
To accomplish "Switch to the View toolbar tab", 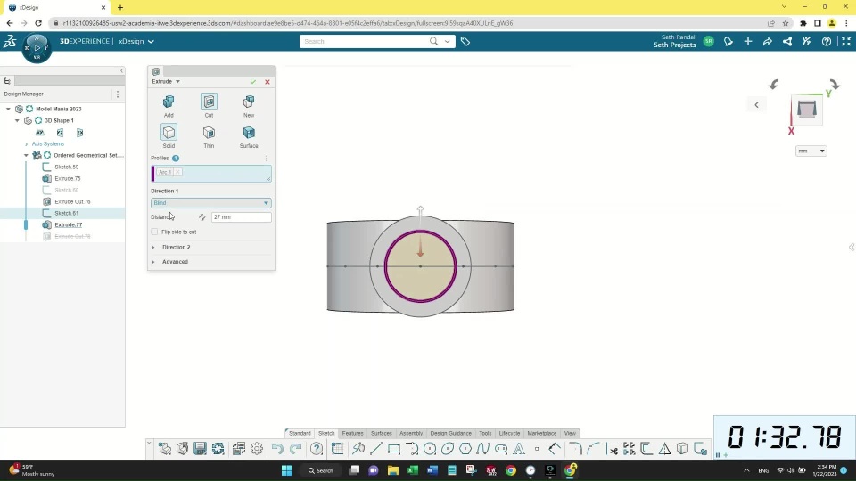I will coord(570,433).
